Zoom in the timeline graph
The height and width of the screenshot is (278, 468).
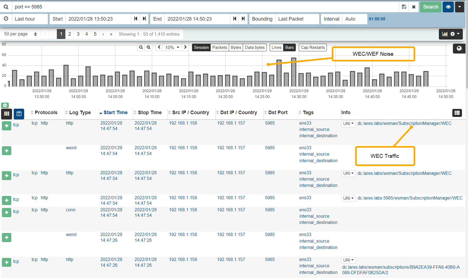149,47
